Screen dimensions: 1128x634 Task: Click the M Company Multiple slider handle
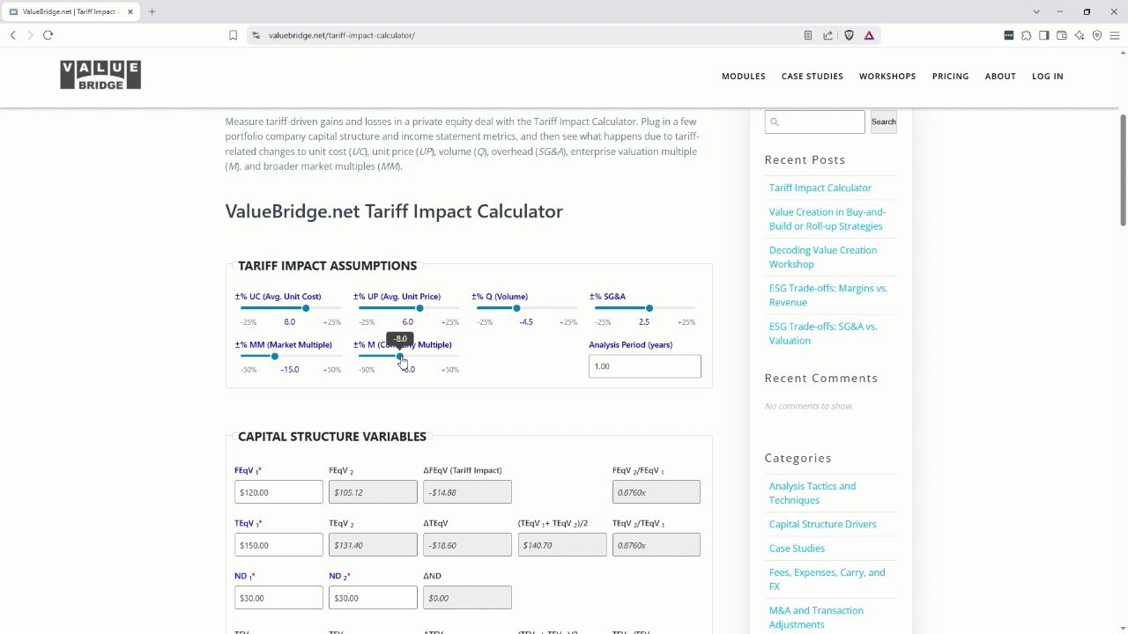tap(400, 357)
